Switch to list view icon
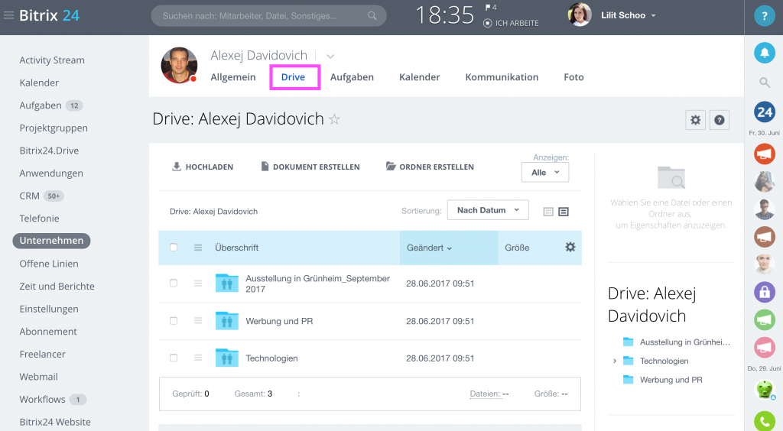 [564, 212]
